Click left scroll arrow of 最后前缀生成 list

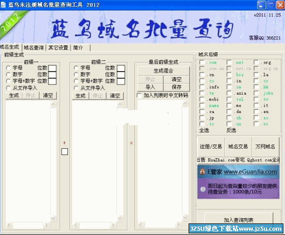point(141,224)
